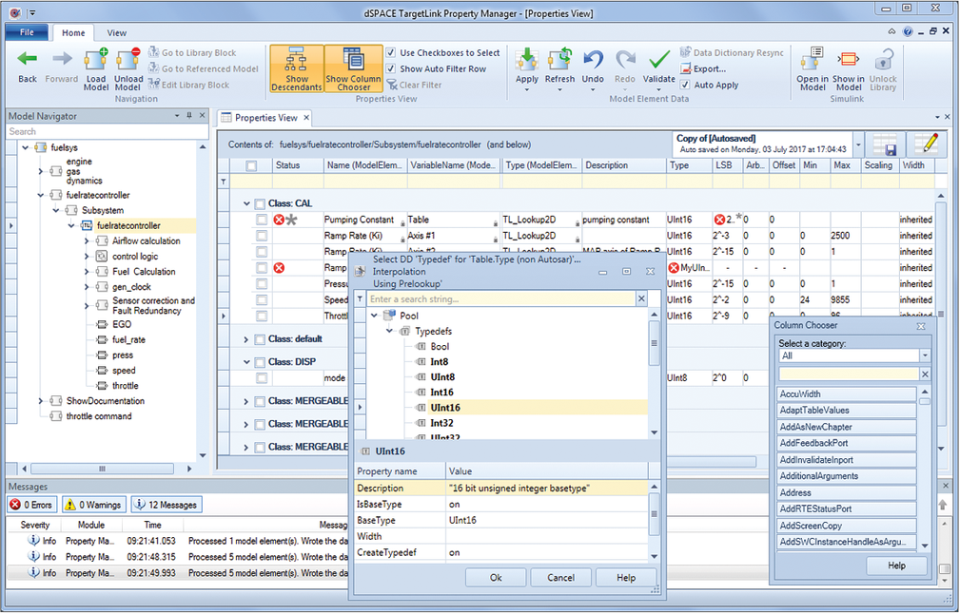
Task: Toggle Show Column Chooser button
Action: point(353,68)
